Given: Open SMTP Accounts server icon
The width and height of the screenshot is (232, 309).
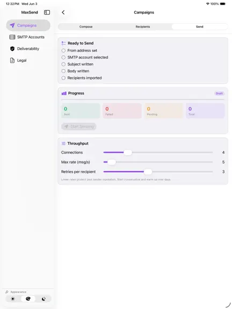Looking at the screenshot, I should (x=12, y=37).
